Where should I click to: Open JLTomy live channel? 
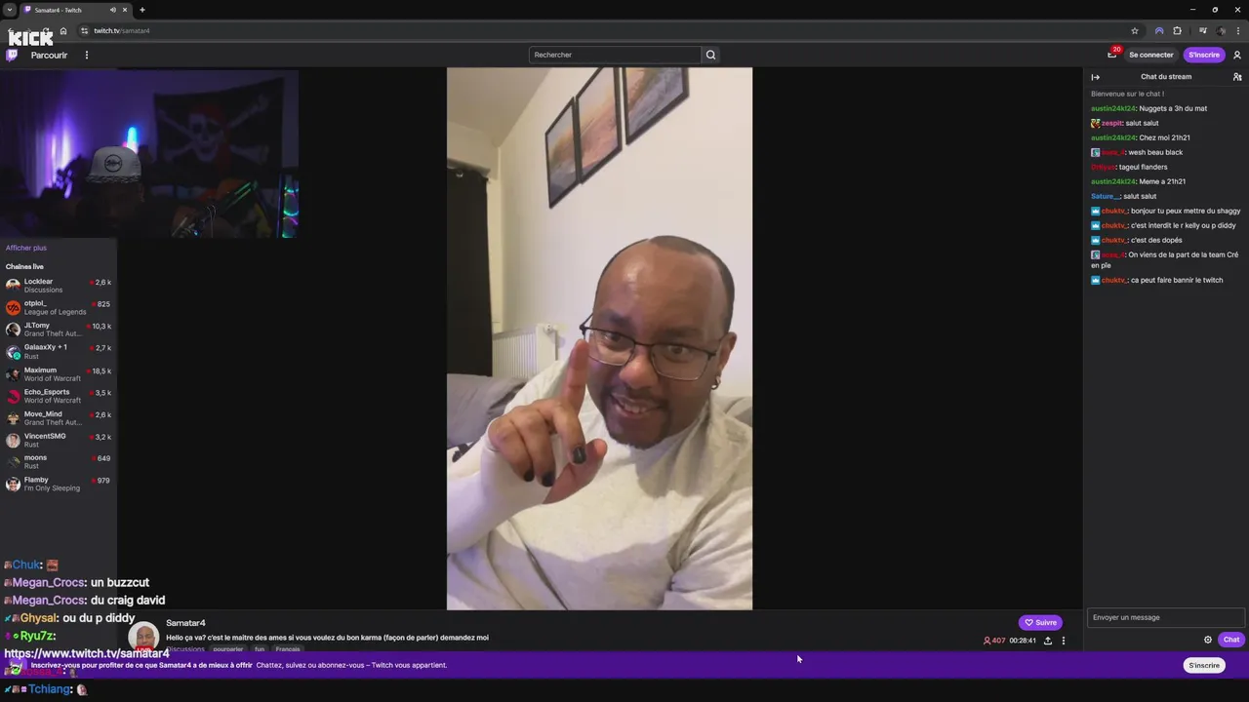pos(59,330)
